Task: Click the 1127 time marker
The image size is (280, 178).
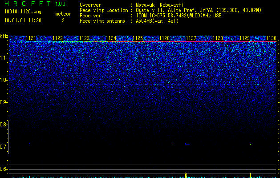Action: coord(191,38)
